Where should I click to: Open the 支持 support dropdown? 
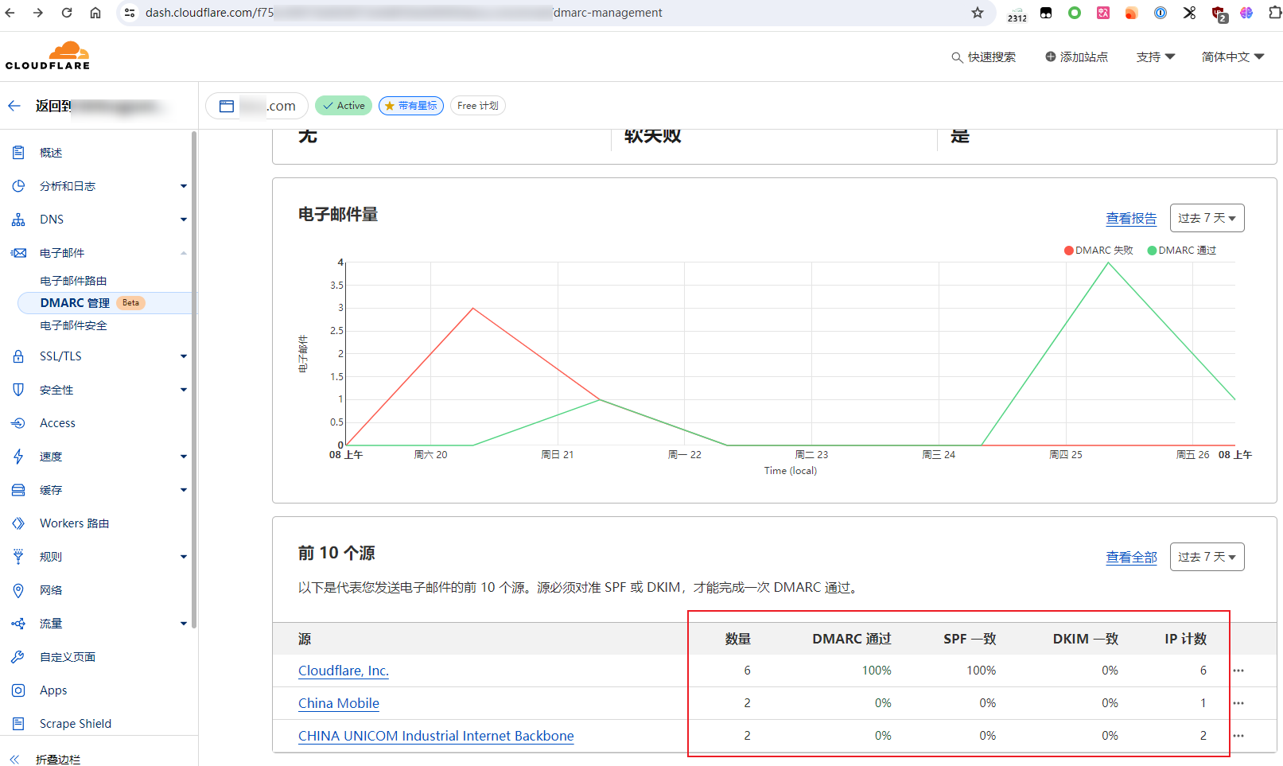click(1155, 56)
